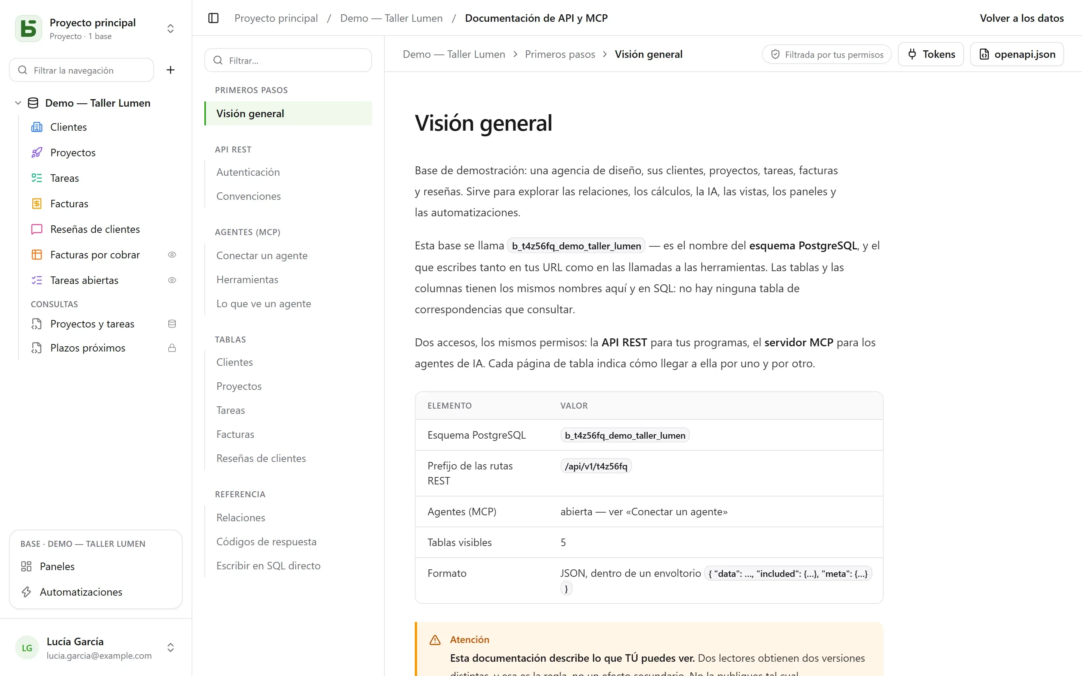The image size is (1082, 676).
Task: Open Proyectos y tareas query
Action: point(92,324)
